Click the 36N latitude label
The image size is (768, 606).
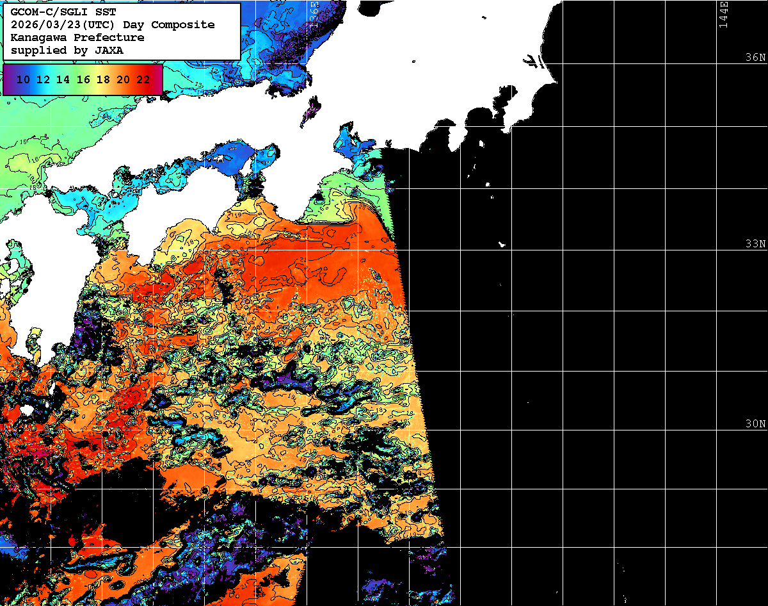(x=755, y=58)
